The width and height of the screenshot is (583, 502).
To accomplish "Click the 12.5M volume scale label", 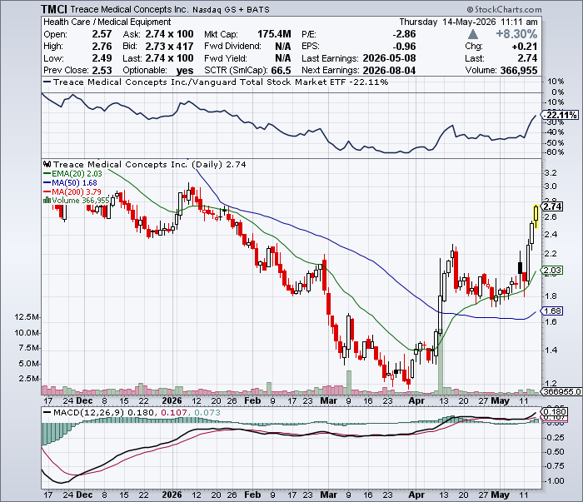I will tap(27, 317).
